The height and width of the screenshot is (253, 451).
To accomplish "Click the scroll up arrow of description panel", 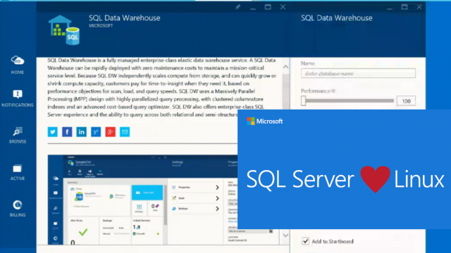I will tap(285, 67).
